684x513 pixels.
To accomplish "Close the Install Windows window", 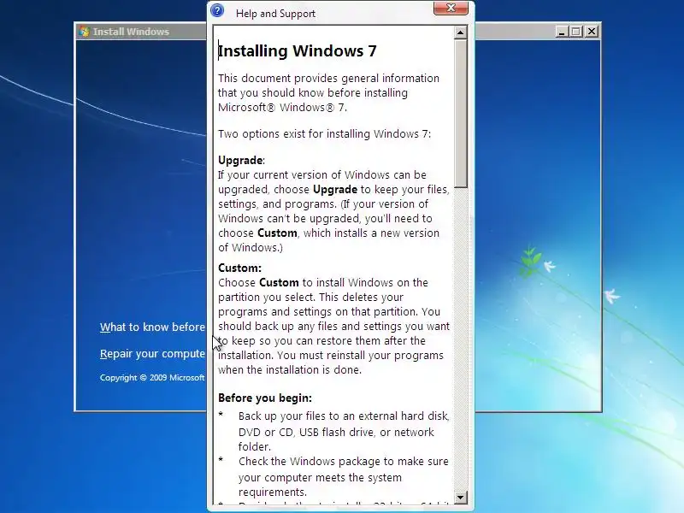I will 591,32.
